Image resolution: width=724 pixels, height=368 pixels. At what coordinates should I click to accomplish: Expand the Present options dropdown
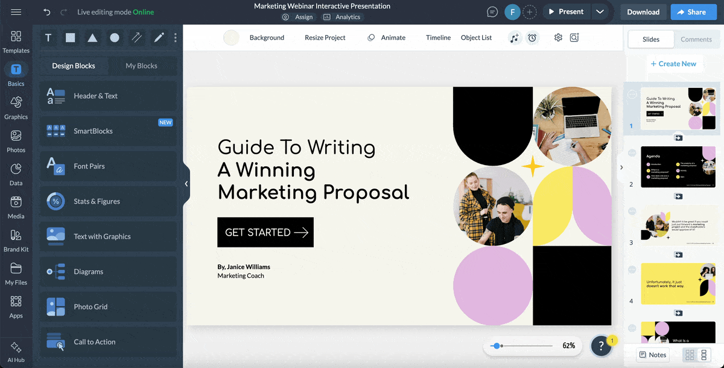pyautogui.click(x=600, y=12)
